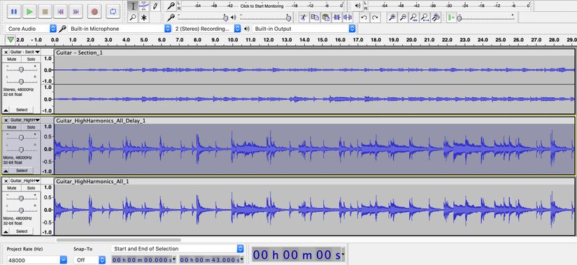Open the 2 (Stereo) Recording channels dropdown
Viewport: 577px width, 265px height.
pos(207,29)
